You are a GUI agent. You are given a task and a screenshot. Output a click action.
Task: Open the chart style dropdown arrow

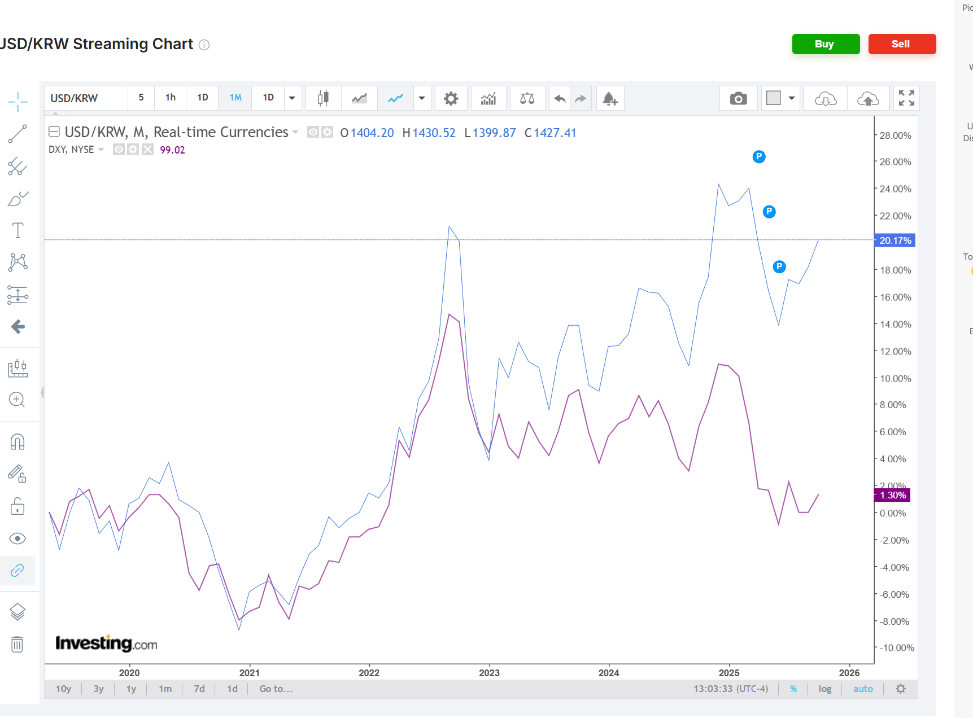tap(421, 98)
